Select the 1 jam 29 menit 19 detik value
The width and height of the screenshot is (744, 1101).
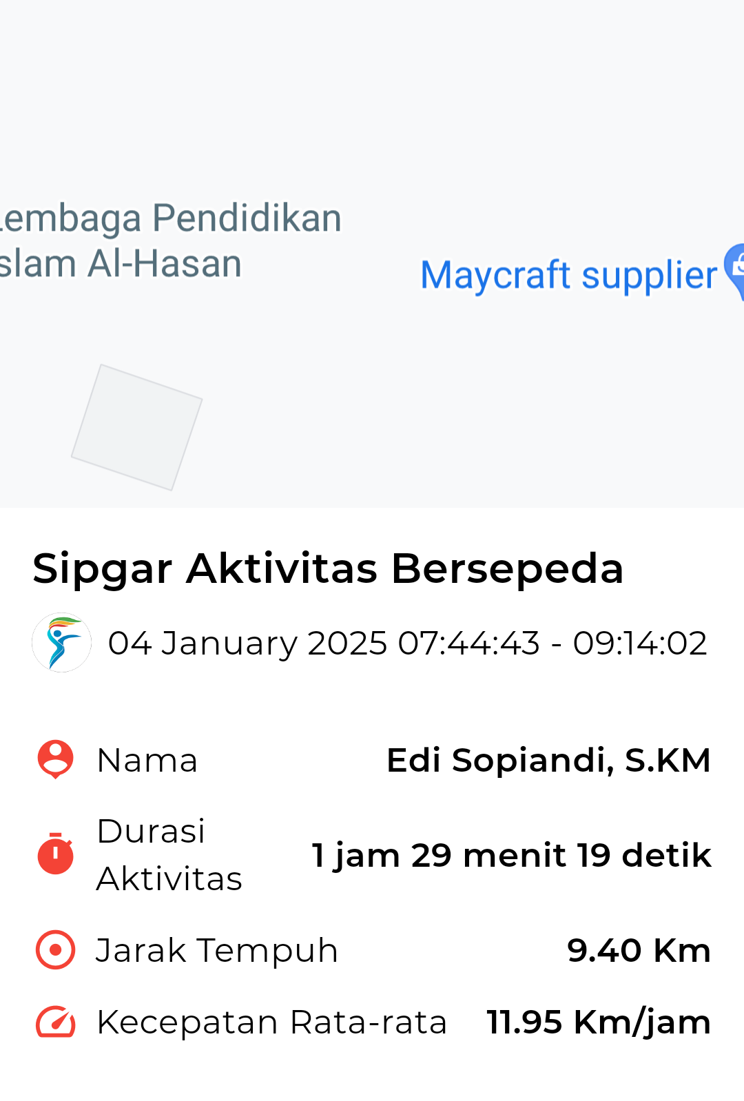click(511, 855)
